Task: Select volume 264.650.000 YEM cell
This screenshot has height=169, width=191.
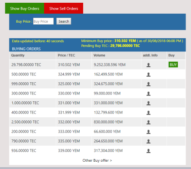Action: (x=116, y=141)
